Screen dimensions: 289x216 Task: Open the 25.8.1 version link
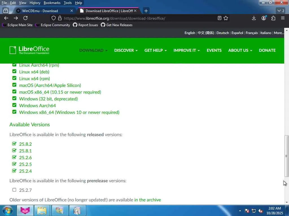coord(25,151)
